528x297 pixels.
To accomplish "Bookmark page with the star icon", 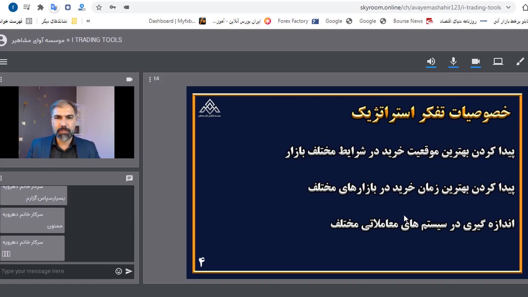I will 99,7.
